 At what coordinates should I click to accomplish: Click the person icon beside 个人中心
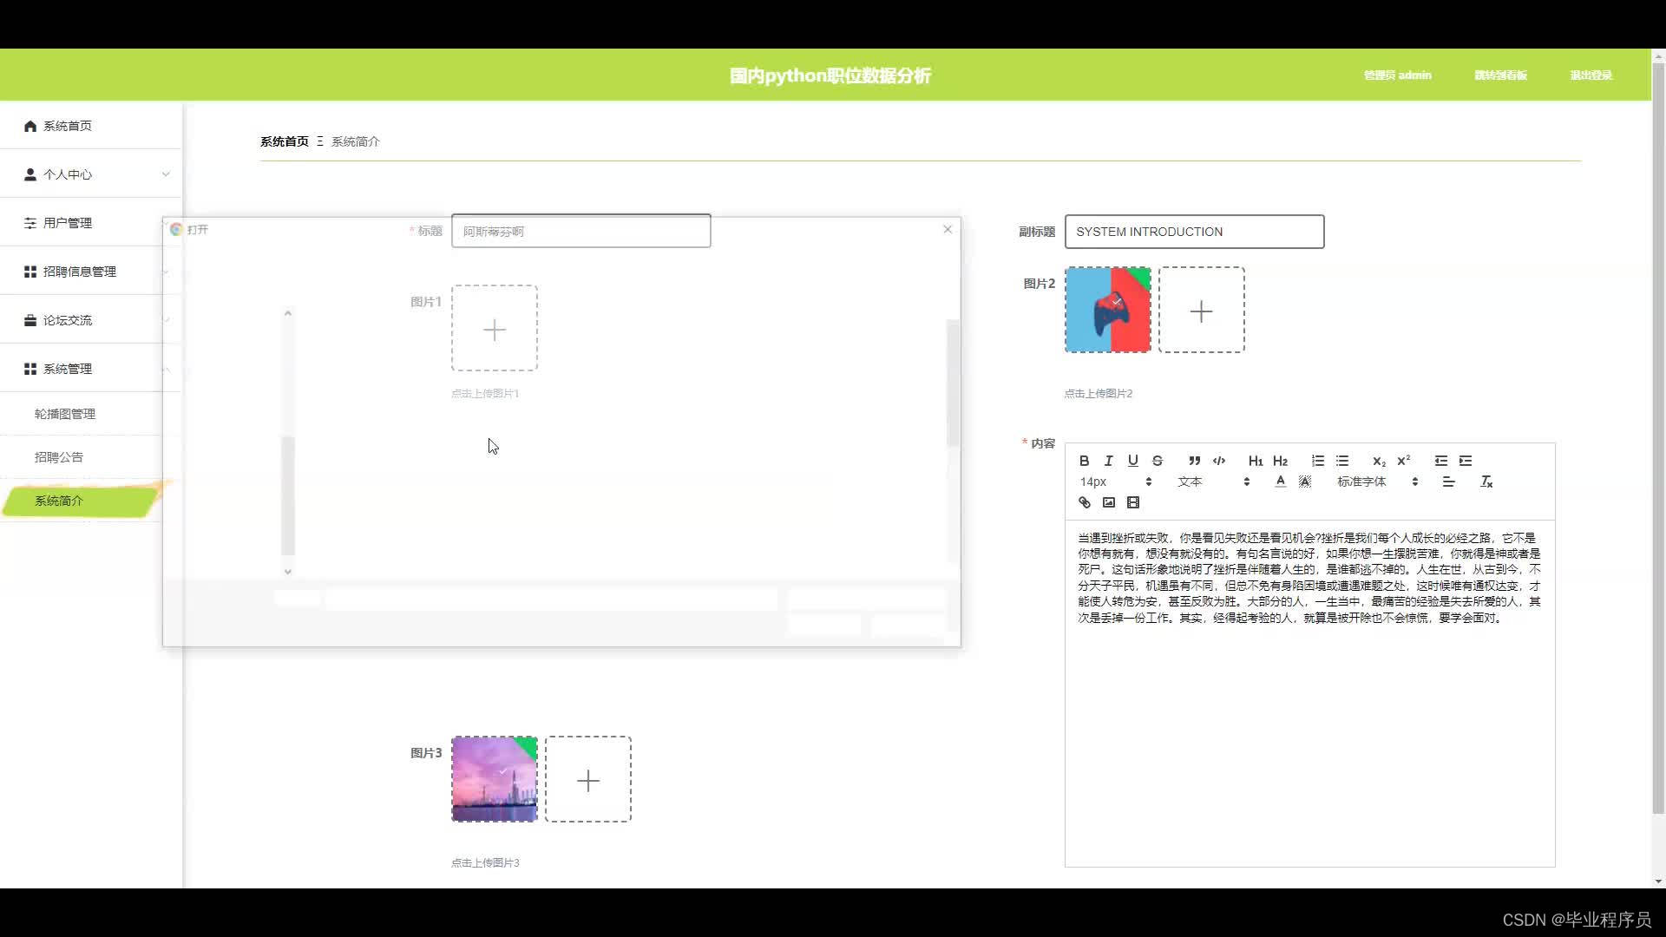[x=30, y=174]
